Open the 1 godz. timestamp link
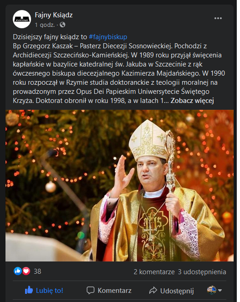The height and width of the screenshot is (302, 240). [x=45, y=25]
